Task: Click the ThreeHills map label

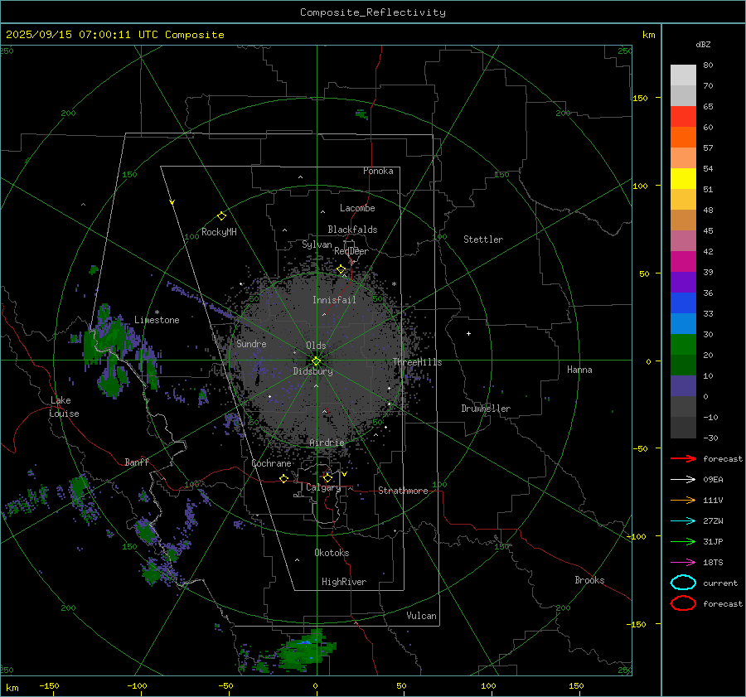Action: pos(417,362)
